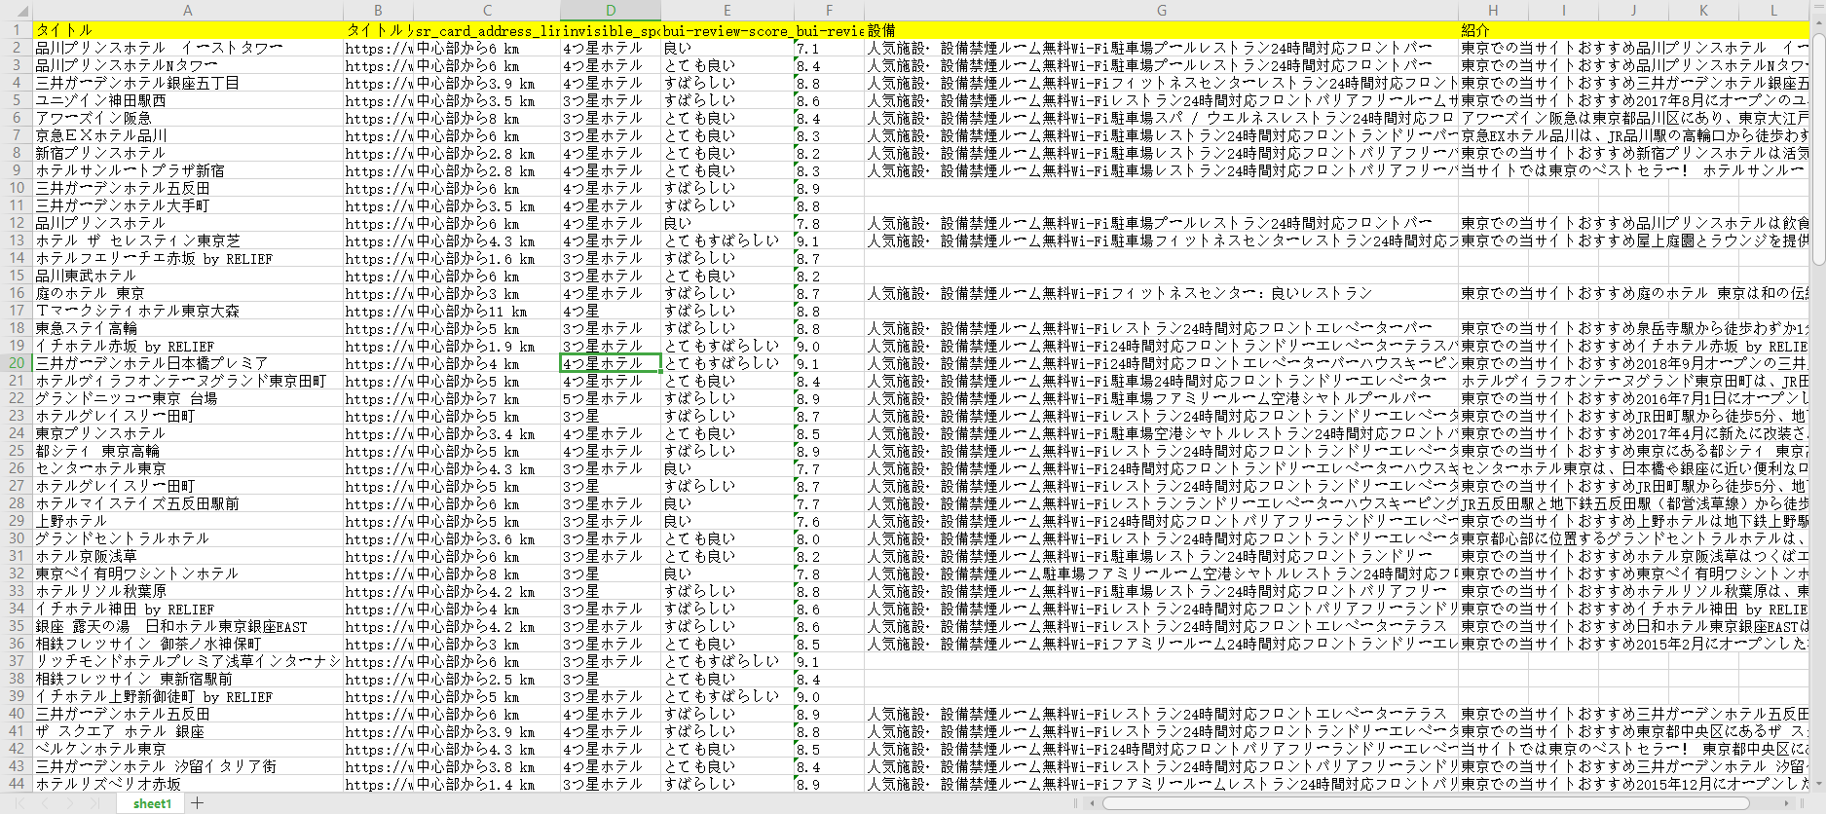Select row 20 header
Image resolution: width=1826 pixels, height=814 pixels.
[16, 363]
